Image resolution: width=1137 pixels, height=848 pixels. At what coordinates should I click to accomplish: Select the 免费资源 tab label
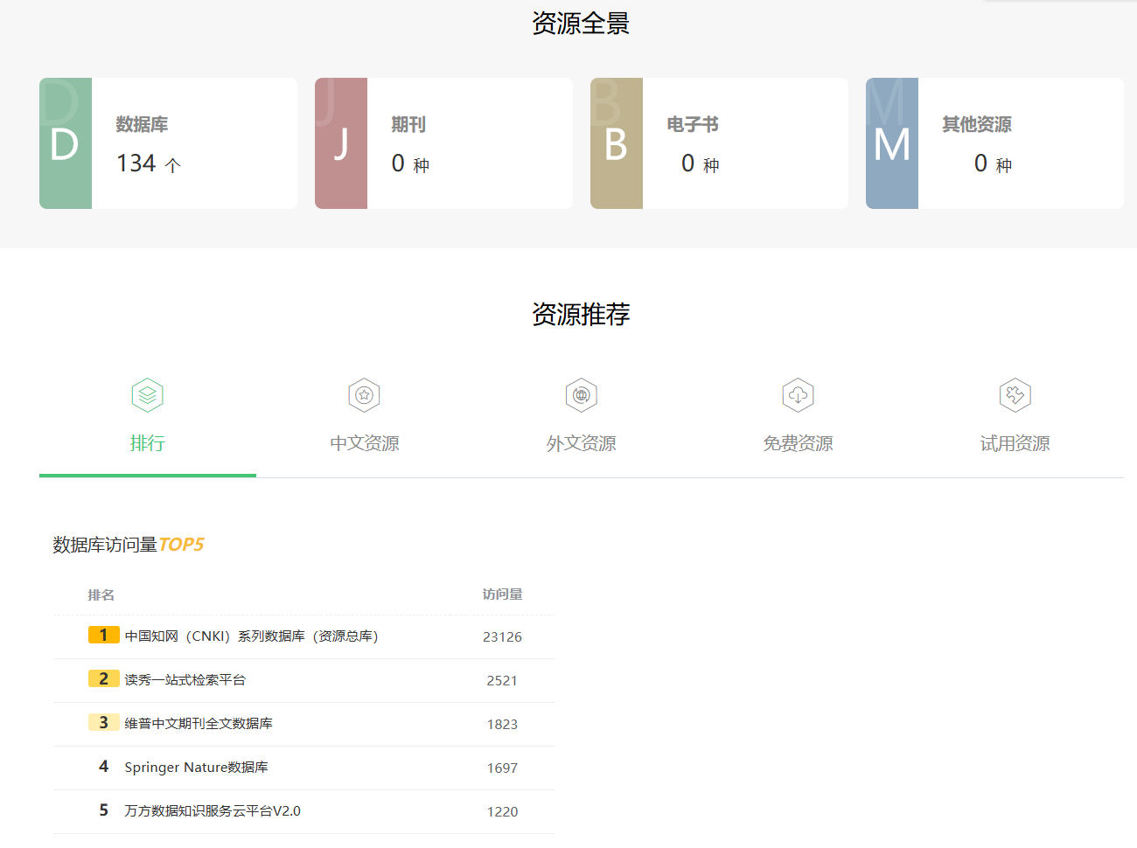click(x=798, y=443)
